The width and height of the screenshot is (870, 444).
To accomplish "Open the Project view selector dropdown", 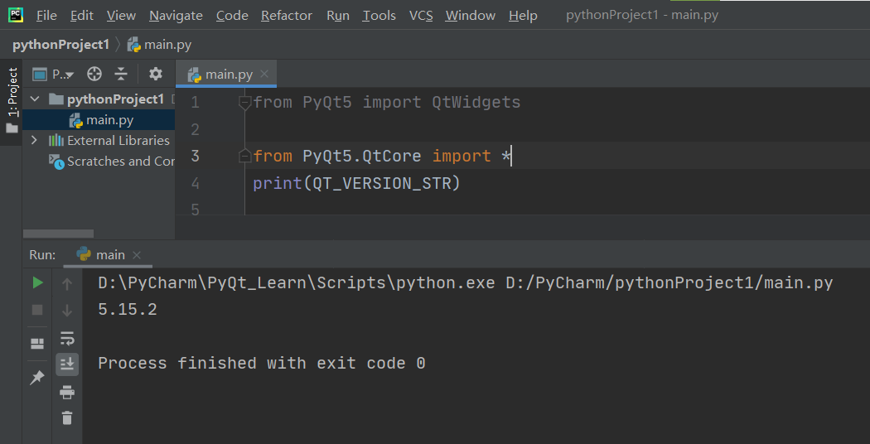I will click(x=54, y=74).
